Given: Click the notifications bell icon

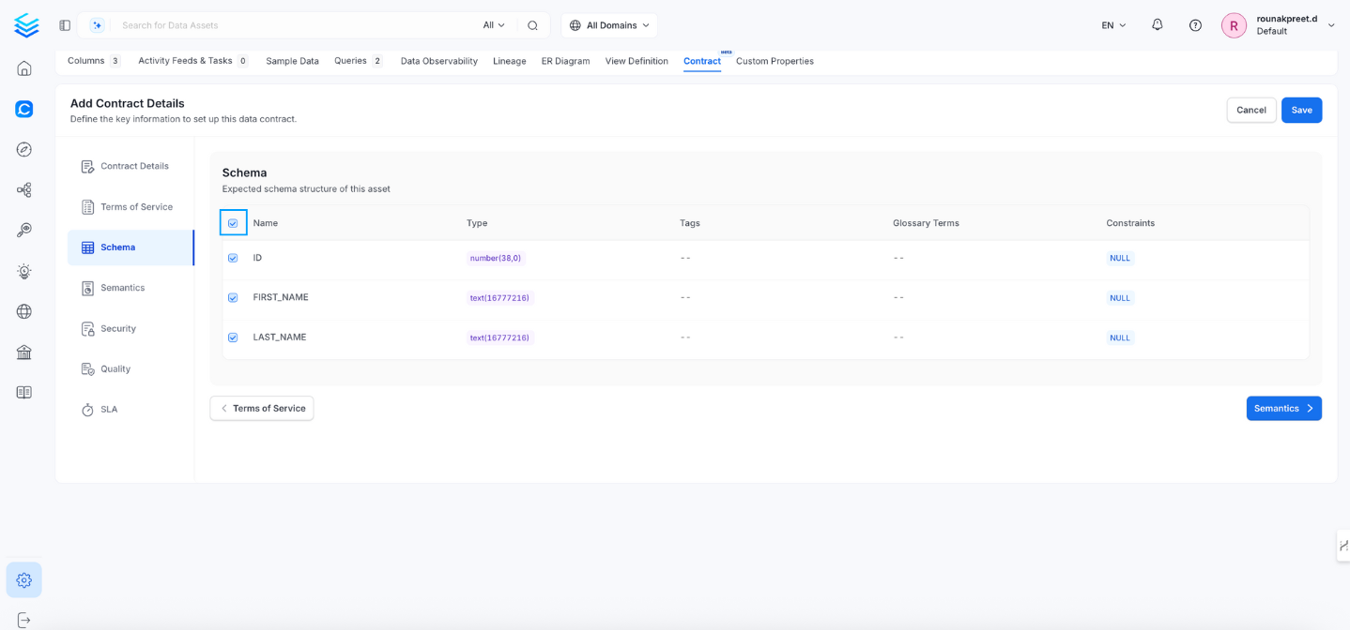Looking at the screenshot, I should click(1157, 24).
